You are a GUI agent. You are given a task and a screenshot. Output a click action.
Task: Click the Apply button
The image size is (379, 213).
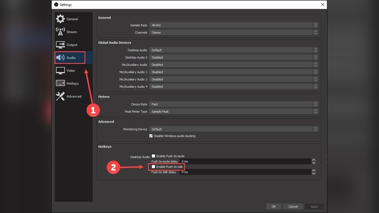314,207
